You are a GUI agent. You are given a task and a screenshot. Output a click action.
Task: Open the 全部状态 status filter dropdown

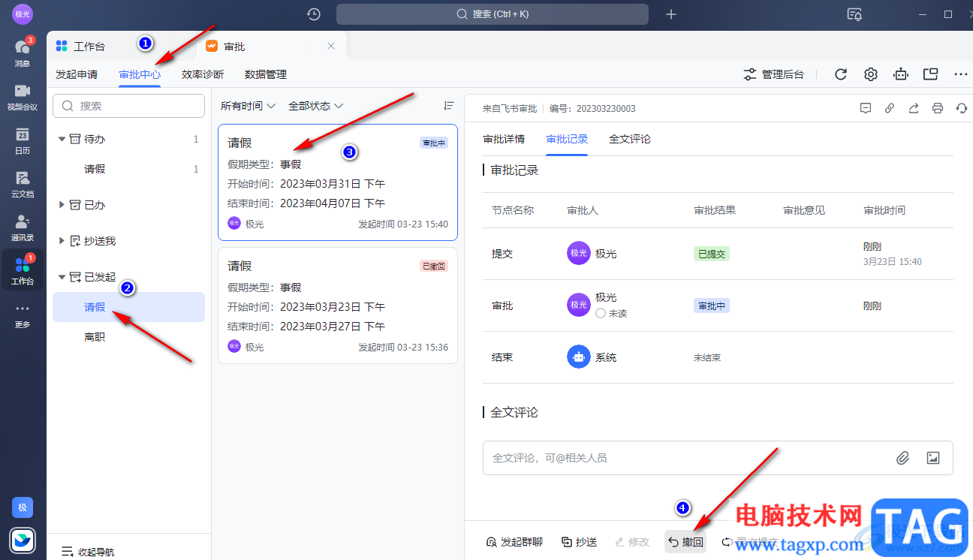(x=316, y=106)
